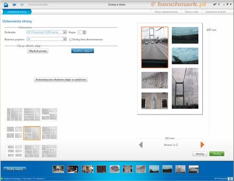This screenshot has height=181, width=234.
Task: Pick the last template with many tiny tiles
Action: point(49,151)
